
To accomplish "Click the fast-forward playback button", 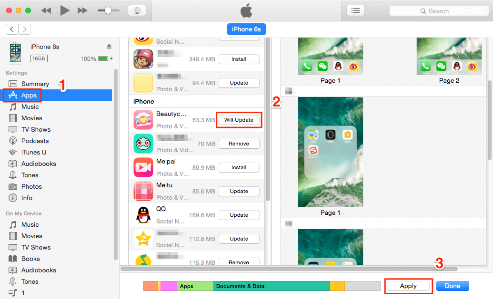I will [82, 10].
